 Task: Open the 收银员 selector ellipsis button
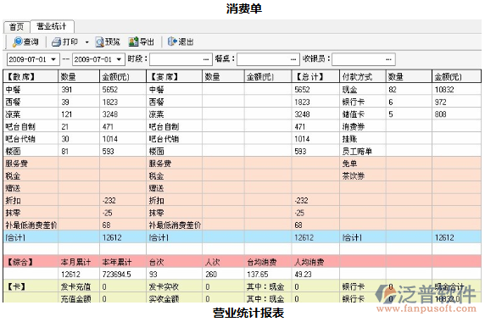(x=388, y=59)
